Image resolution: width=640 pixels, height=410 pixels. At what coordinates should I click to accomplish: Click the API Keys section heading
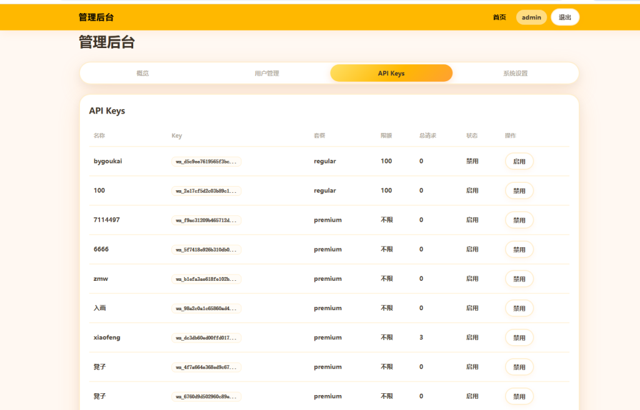[x=107, y=111]
